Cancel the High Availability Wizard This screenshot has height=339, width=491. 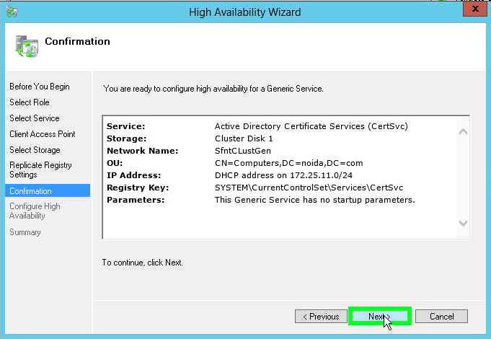point(441,317)
